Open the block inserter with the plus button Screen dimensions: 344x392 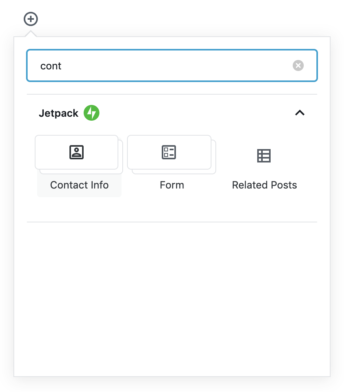pos(30,19)
